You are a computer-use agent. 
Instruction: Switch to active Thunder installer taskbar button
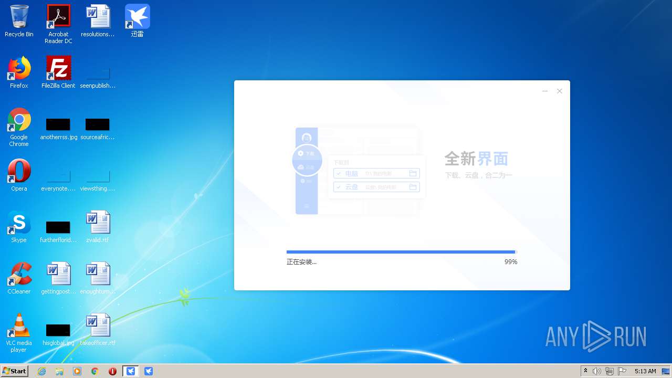pyautogui.click(x=131, y=371)
